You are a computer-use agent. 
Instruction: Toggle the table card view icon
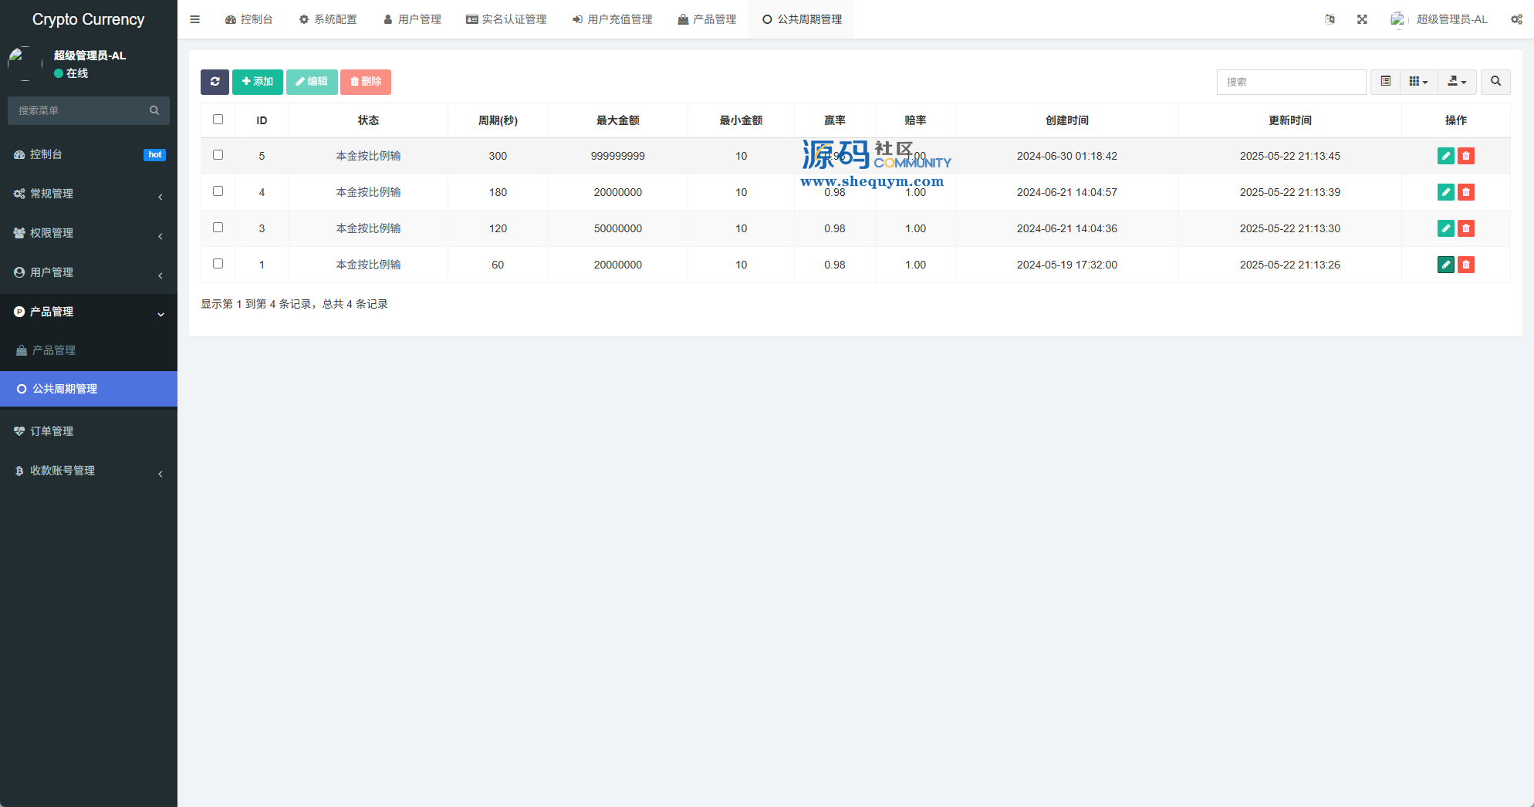click(1385, 82)
